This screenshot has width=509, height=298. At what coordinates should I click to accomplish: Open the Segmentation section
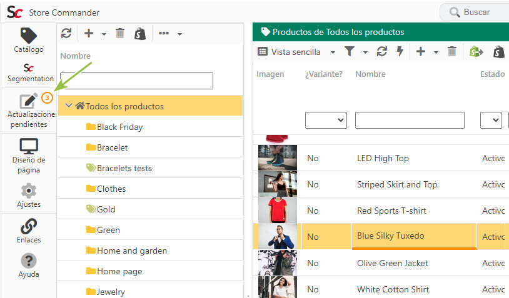(x=29, y=73)
